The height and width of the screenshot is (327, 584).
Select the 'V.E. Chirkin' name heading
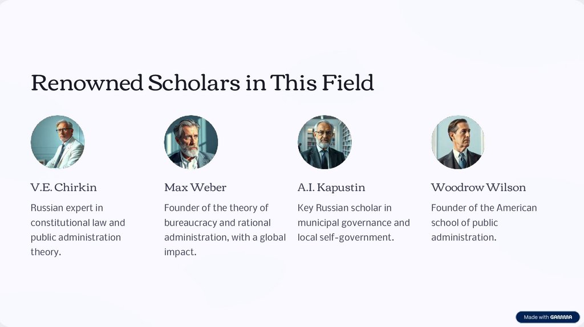pyautogui.click(x=64, y=187)
